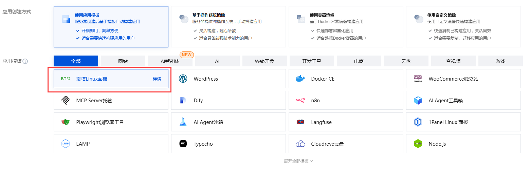Select the Cloudreve云盘 template card
Image resolution: width=530 pixels, height=169 pixels.
(x=346, y=144)
